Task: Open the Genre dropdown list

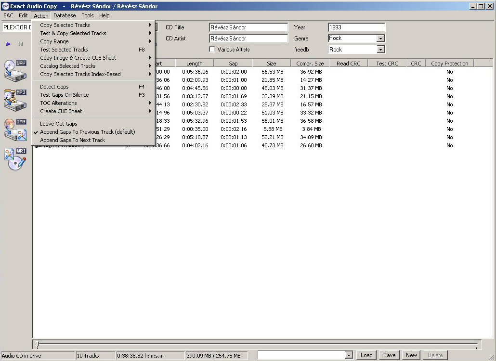Action: point(380,39)
